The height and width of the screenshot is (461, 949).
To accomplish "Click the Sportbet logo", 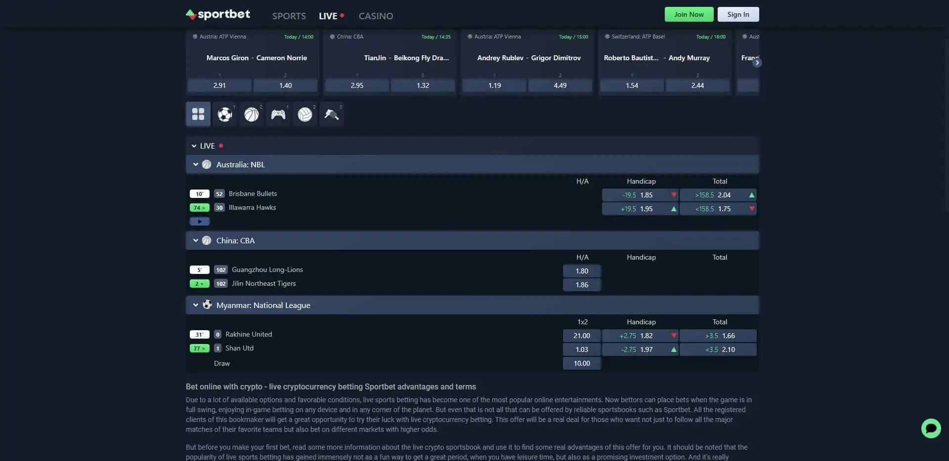I will coord(217,14).
